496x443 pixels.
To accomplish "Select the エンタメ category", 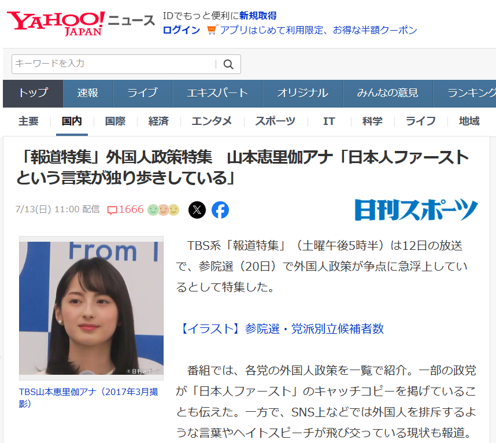I will (212, 121).
